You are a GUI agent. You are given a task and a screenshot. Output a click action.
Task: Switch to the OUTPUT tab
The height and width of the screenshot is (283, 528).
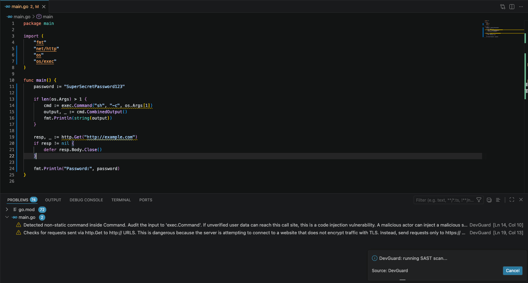pyautogui.click(x=53, y=200)
